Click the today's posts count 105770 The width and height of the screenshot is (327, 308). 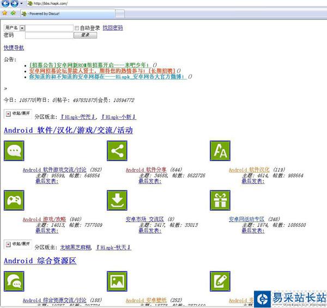(x=27, y=100)
